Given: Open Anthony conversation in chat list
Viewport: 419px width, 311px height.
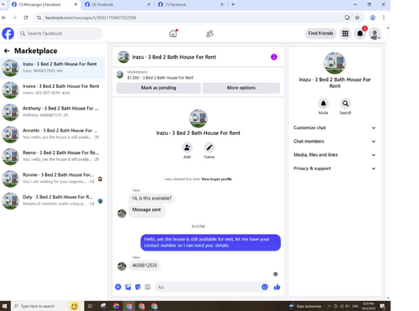Looking at the screenshot, I should [x=53, y=111].
